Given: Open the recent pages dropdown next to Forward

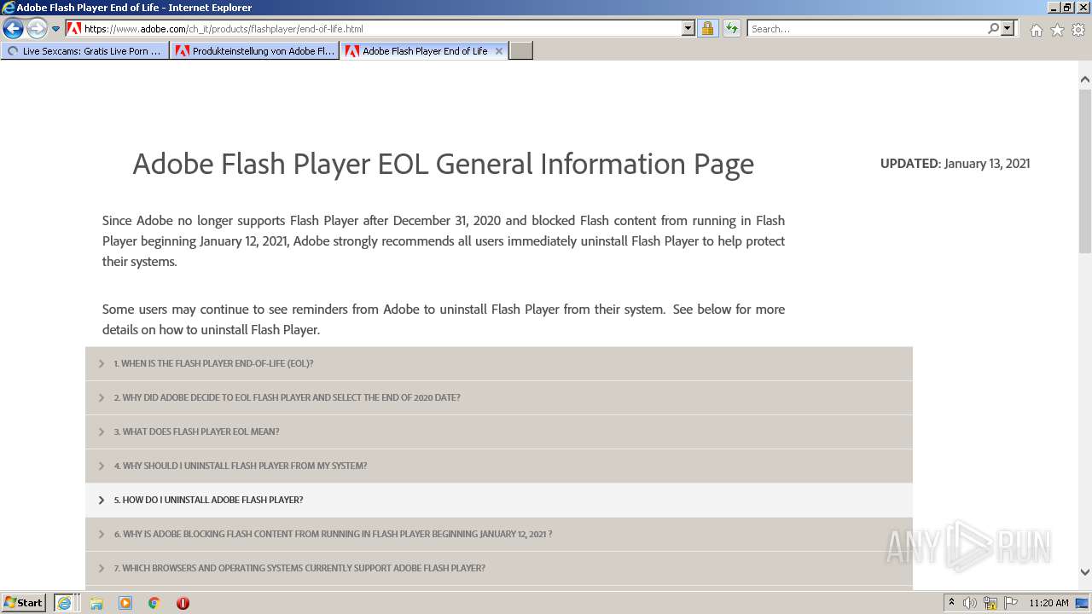Looking at the screenshot, I should pyautogui.click(x=56, y=29).
